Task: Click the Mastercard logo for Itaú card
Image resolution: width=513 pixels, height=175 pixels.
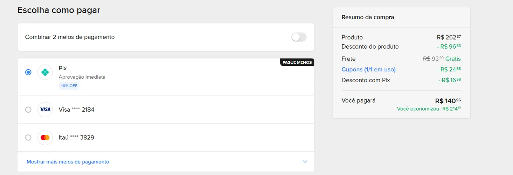Action: tap(45, 138)
